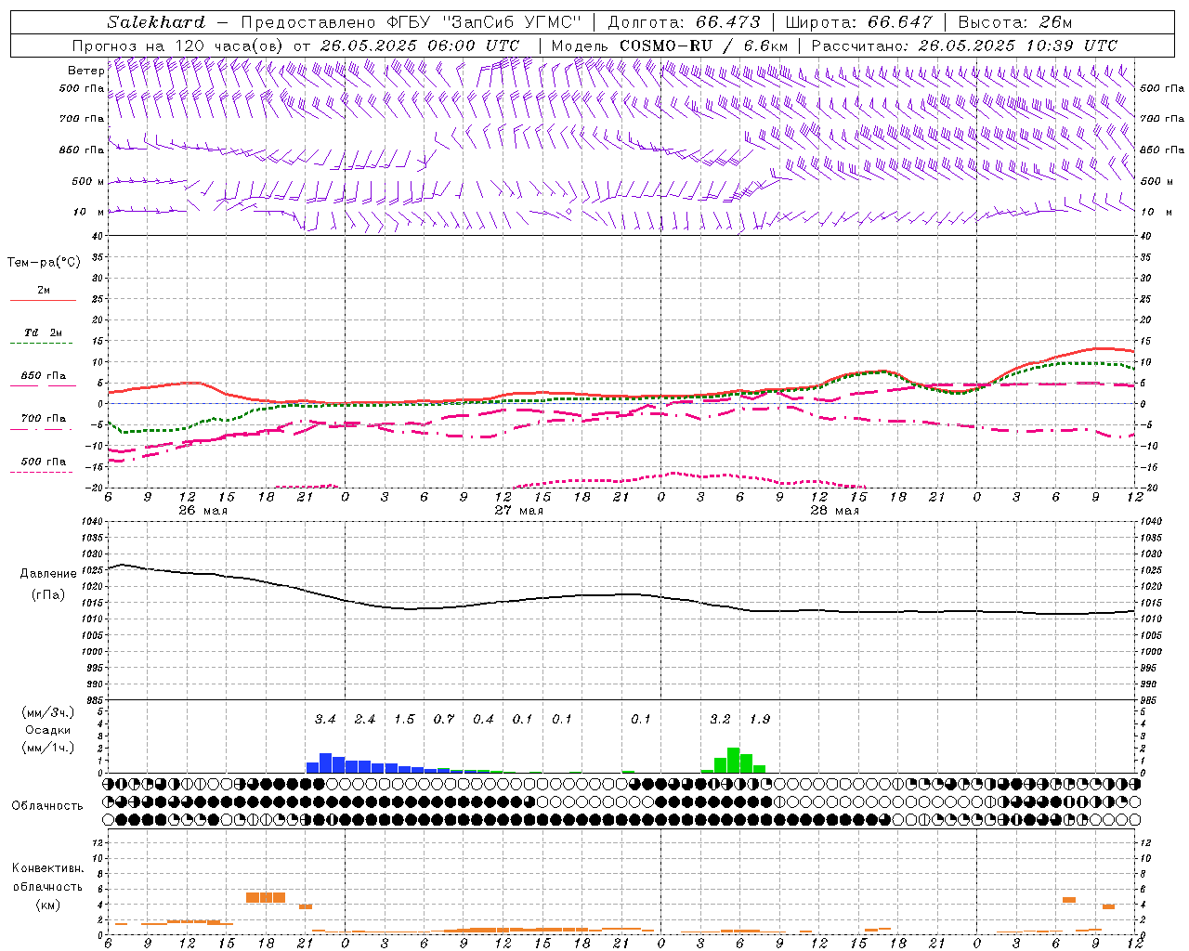Click the "Td 2м" dew point legend entry

[x=44, y=332]
